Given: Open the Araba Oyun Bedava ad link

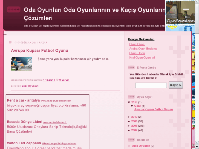Looking at the screenshot, I should point(143,49).
